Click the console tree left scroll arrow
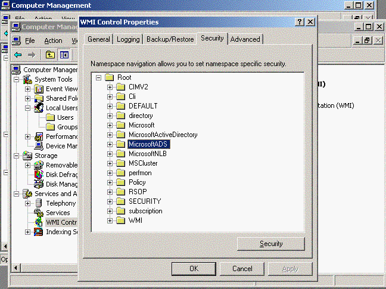Image resolution: width=386 pixels, height=289 pixels. [x=16, y=268]
